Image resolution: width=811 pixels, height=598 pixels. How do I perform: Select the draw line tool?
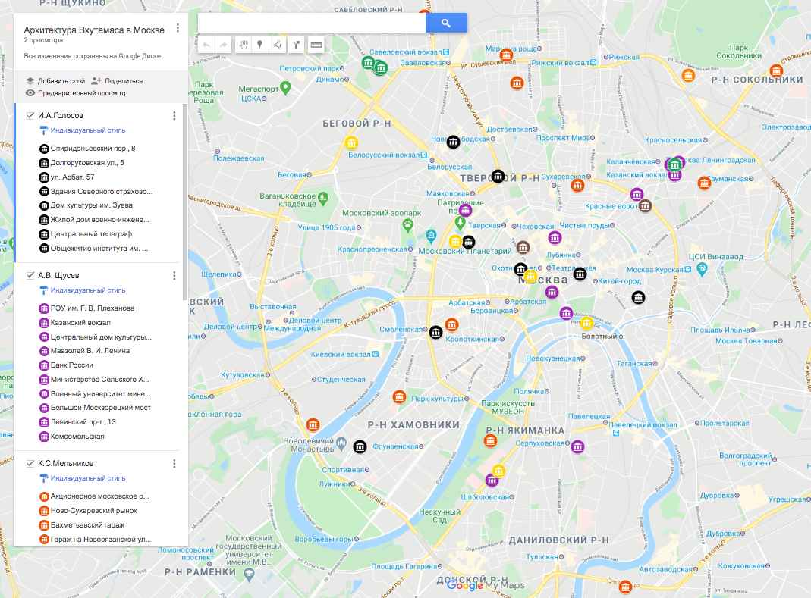(x=277, y=45)
